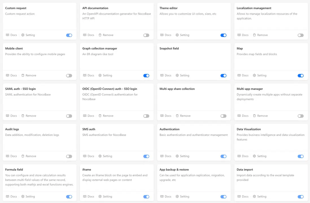Click the gear icon on Custom request card
This screenshot has width=310, height=203.
[23, 35]
